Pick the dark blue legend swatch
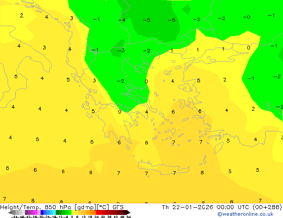Screen dimensions: 283x218 pyautogui.click(x=42, y=212)
